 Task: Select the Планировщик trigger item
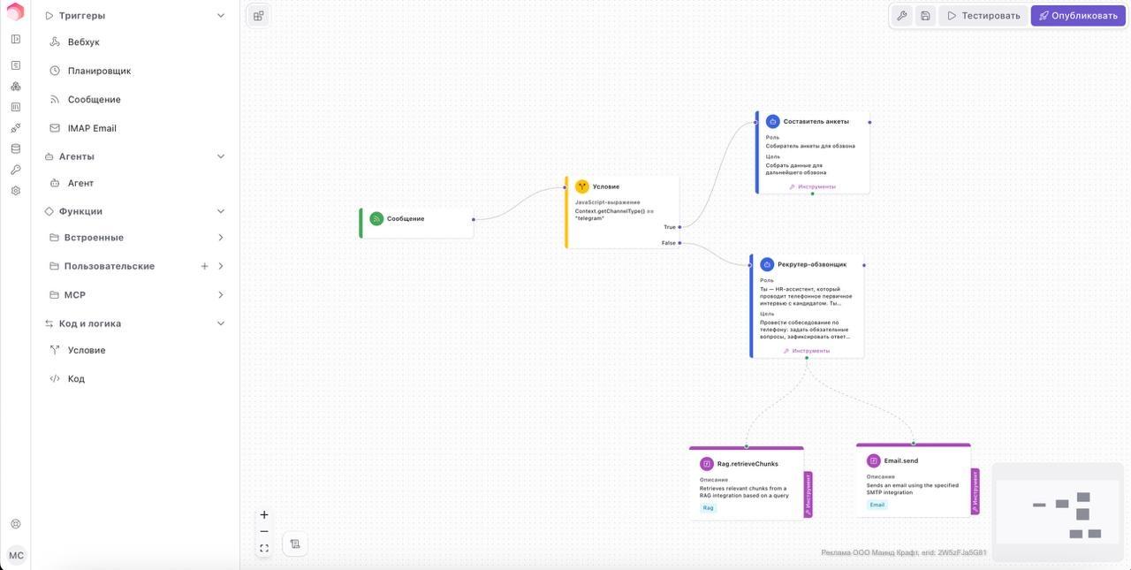pyautogui.click(x=99, y=71)
